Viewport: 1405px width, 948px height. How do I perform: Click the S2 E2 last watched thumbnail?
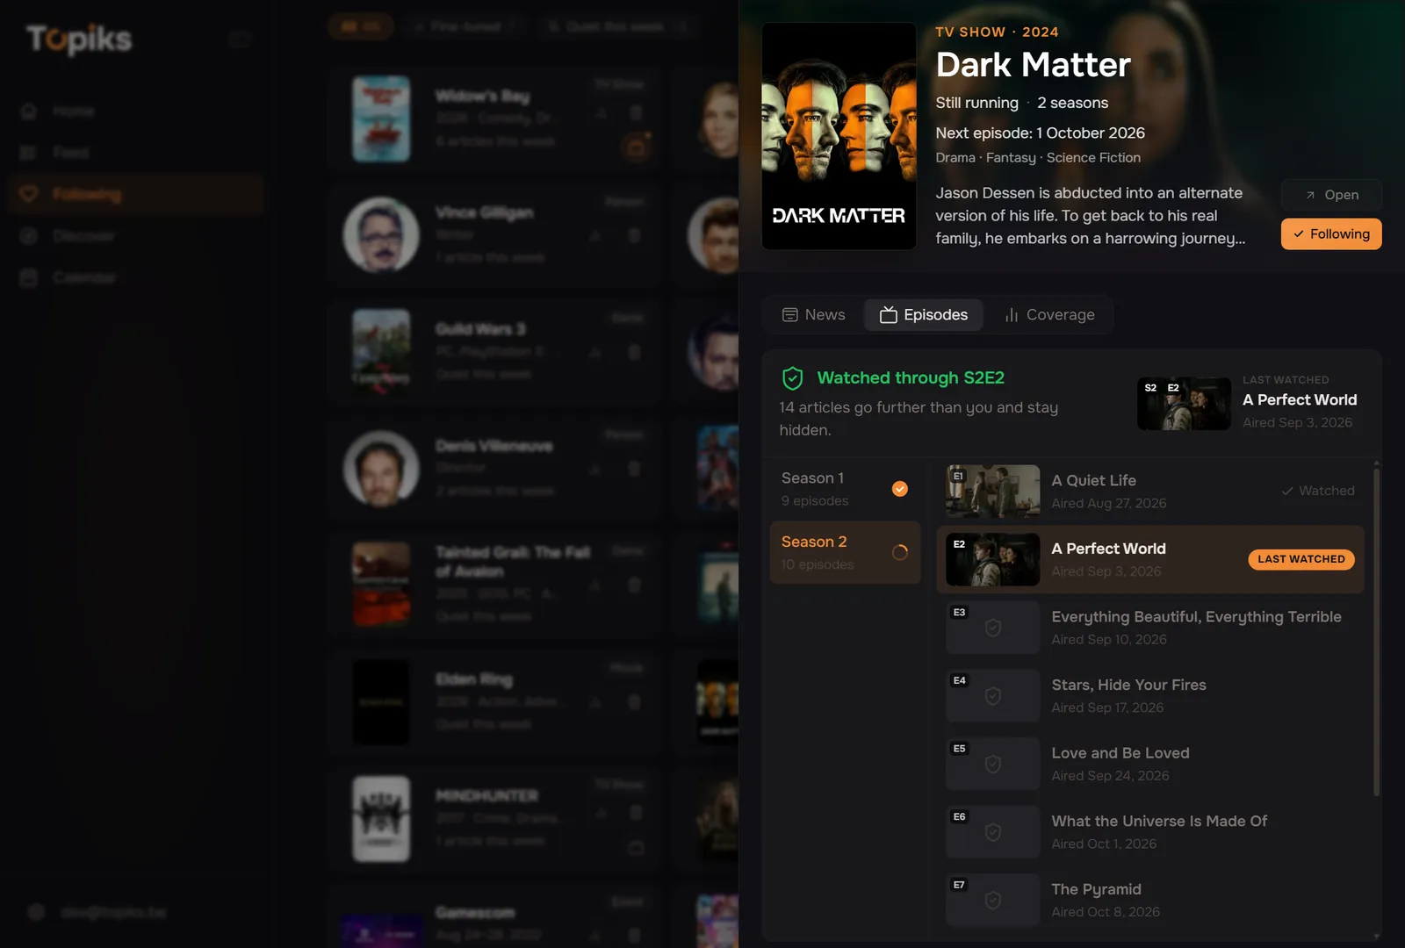[1184, 404]
